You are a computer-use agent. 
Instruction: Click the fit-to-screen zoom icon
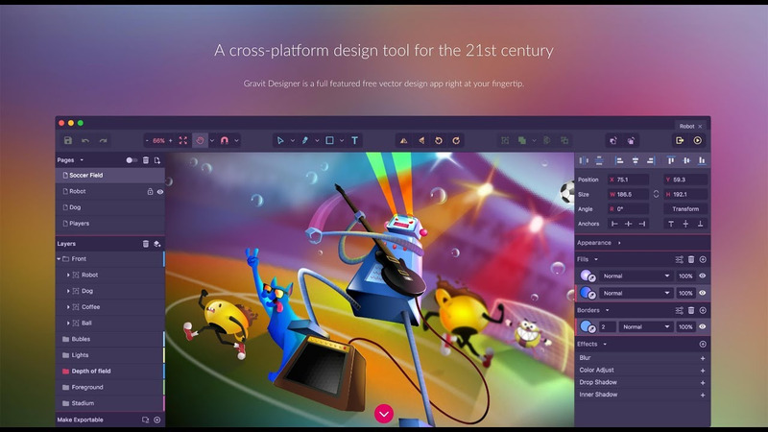[182, 140]
